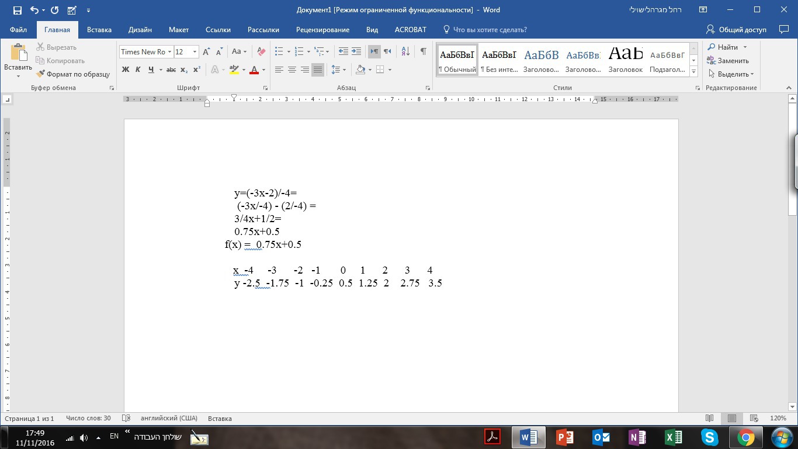The image size is (798, 449).
Task: Apply subscript formatting
Action: click(x=184, y=70)
